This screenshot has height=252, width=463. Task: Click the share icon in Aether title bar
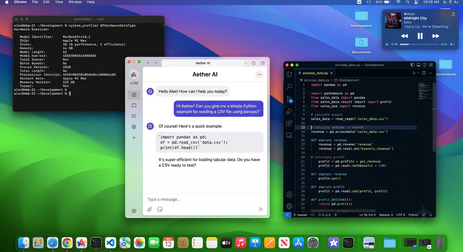254,63
